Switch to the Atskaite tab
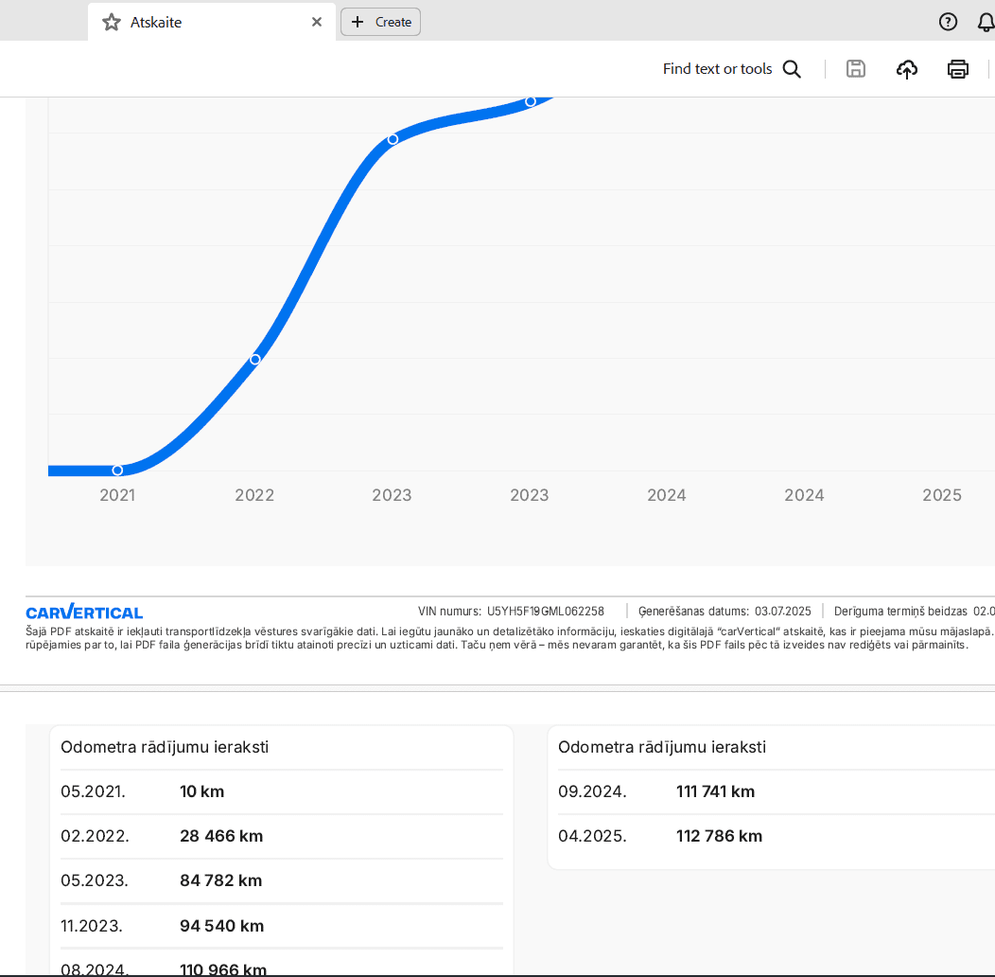The image size is (995, 977). tap(211, 22)
